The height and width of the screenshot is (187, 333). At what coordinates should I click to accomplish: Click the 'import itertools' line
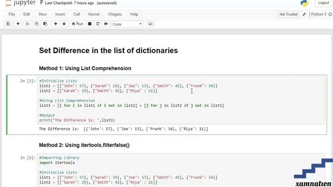57,163
